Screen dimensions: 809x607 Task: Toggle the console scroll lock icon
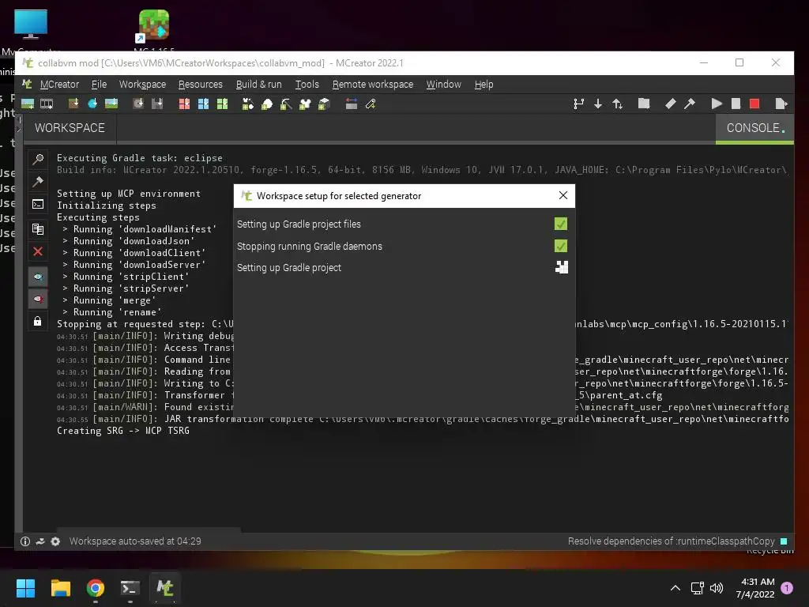point(38,321)
